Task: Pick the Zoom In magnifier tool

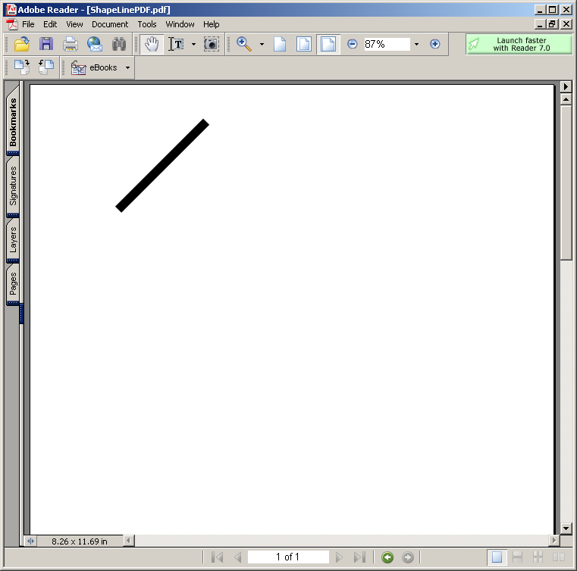Action: (244, 44)
